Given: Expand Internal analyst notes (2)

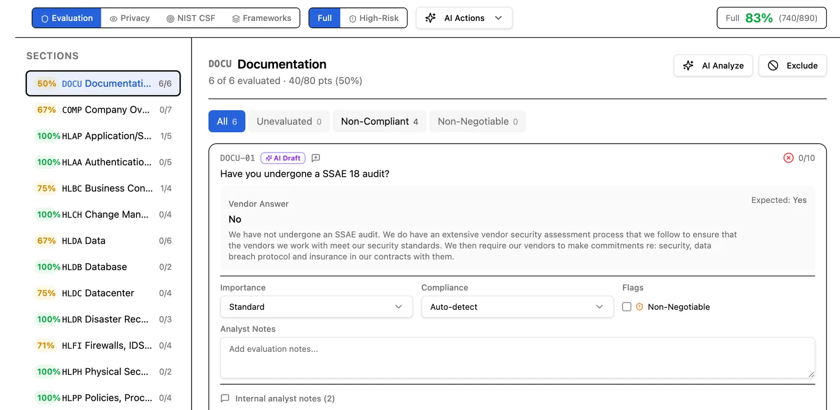Looking at the screenshot, I should (x=277, y=398).
